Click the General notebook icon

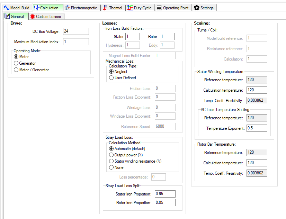(x=7, y=16)
